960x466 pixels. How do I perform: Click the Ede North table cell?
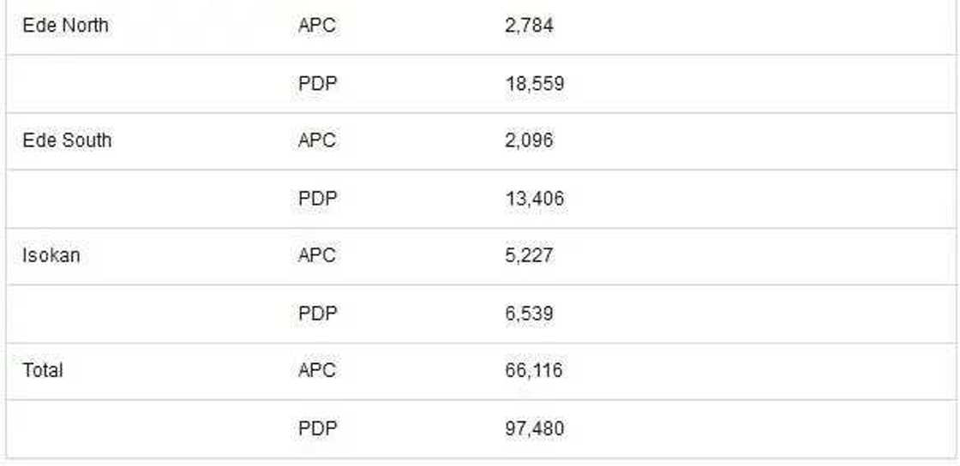point(66,26)
